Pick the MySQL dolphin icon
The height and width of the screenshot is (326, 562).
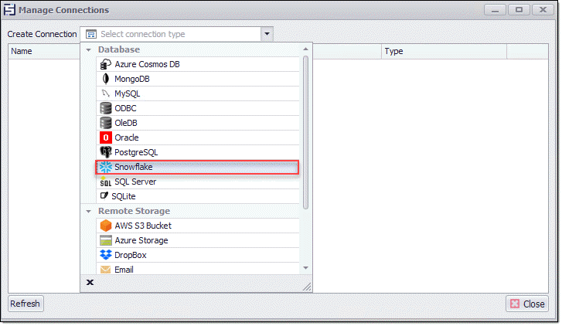[x=106, y=93]
